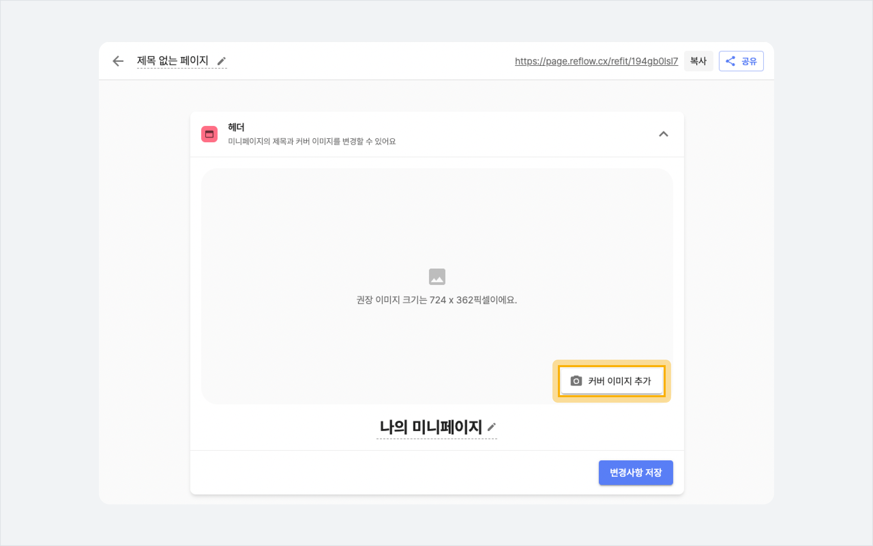Click the 헤더 description about 커버 이미지

312,141
